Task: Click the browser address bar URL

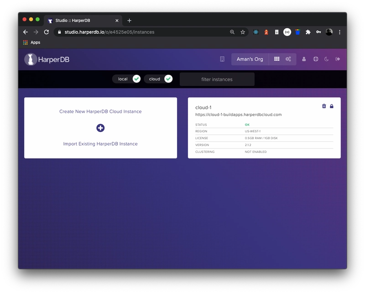Action: pyautogui.click(x=109, y=32)
